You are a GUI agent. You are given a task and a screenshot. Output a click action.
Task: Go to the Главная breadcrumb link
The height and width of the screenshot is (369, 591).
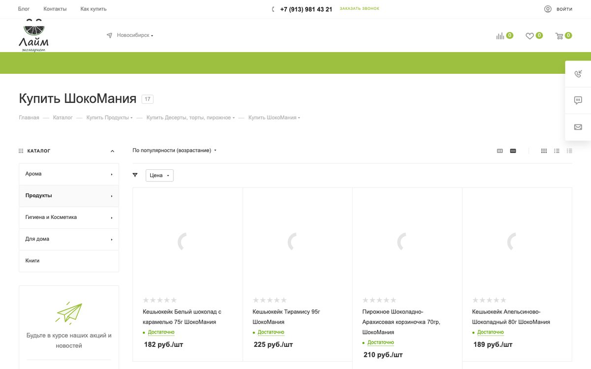pyautogui.click(x=29, y=118)
